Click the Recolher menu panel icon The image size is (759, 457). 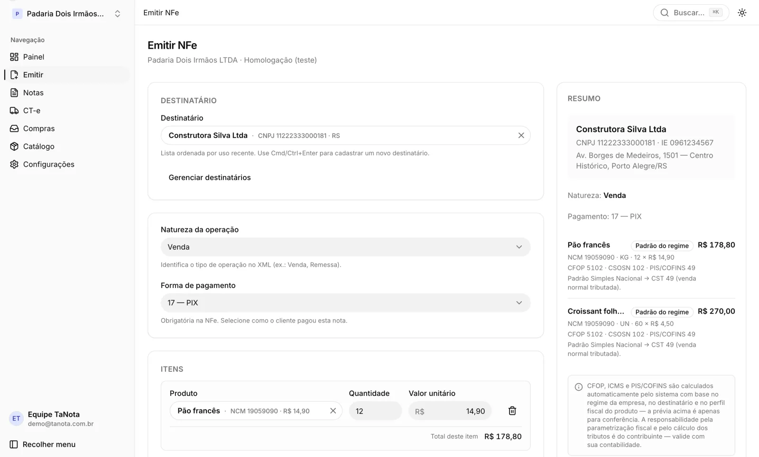(14, 444)
